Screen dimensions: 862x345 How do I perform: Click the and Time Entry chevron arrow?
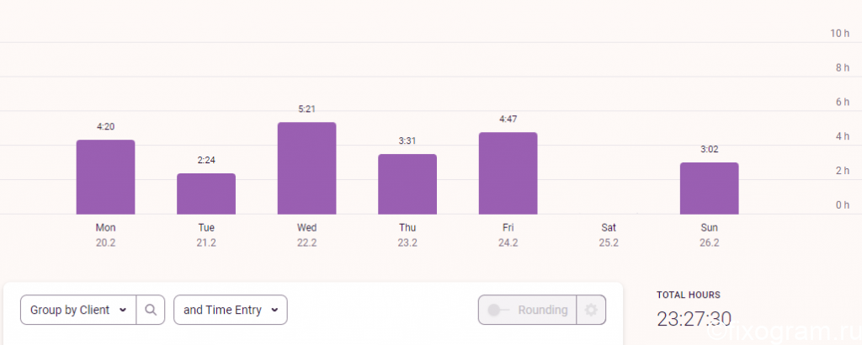click(274, 310)
